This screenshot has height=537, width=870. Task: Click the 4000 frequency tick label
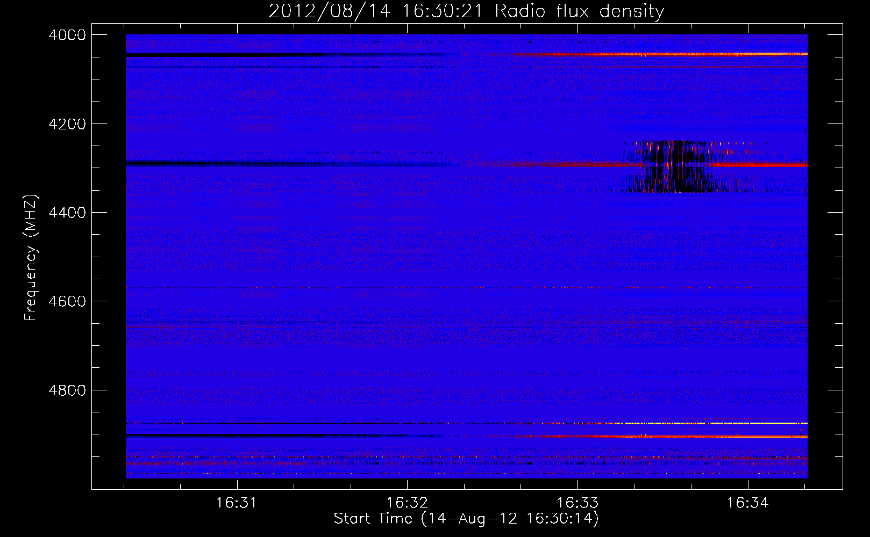click(67, 35)
